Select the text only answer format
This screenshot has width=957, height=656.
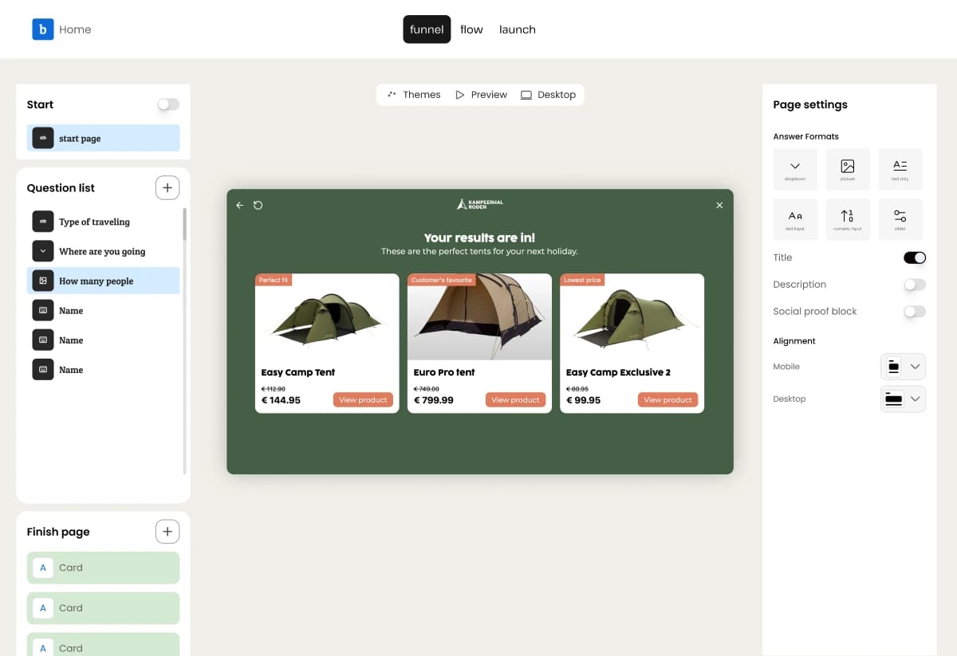point(900,169)
